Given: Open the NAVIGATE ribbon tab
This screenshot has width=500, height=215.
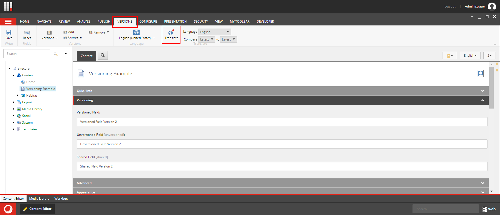Looking at the screenshot, I should (44, 22).
